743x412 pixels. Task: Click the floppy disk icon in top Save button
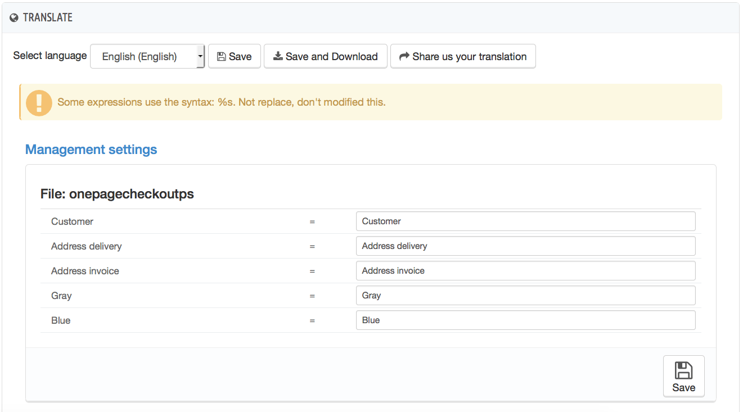coord(221,57)
